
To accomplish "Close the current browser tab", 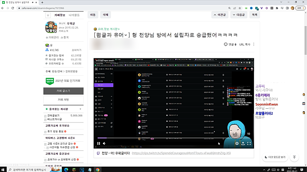I will [36, 2].
